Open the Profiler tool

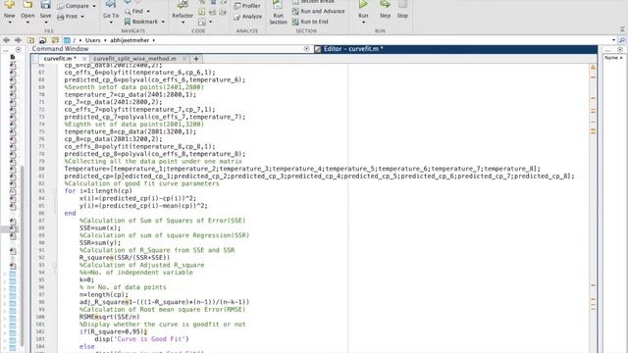click(247, 6)
